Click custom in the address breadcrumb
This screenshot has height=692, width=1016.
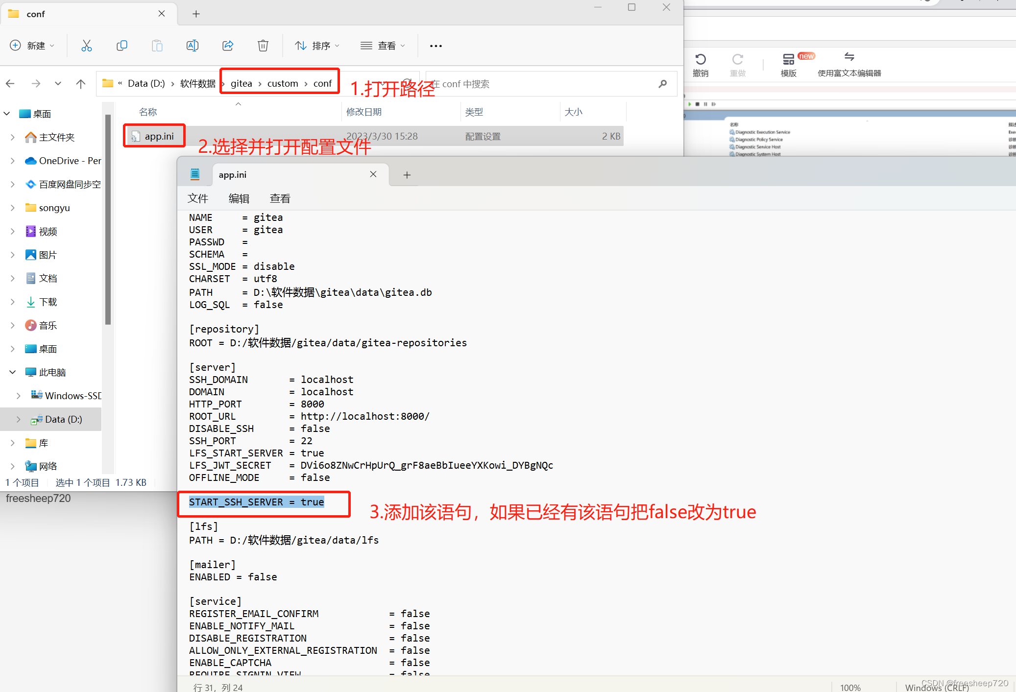[283, 84]
